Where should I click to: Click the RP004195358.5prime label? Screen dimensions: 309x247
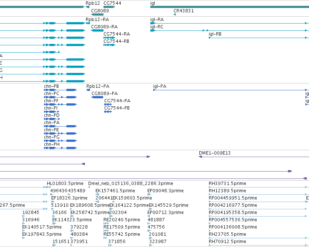233,213
